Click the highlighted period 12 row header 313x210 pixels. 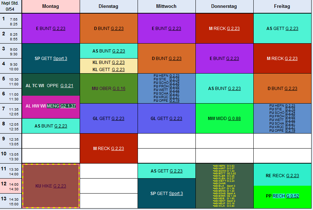[11, 186]
